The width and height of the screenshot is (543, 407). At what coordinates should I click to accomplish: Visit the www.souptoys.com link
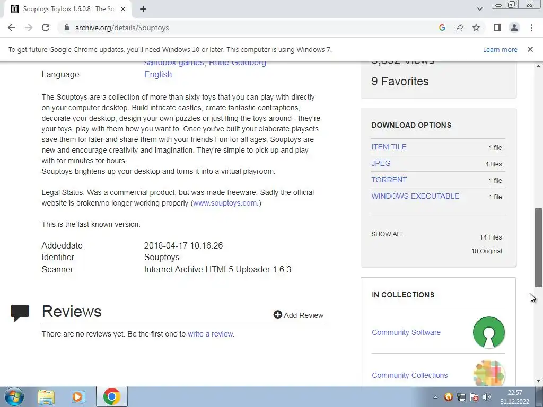(x=225, y=203)
